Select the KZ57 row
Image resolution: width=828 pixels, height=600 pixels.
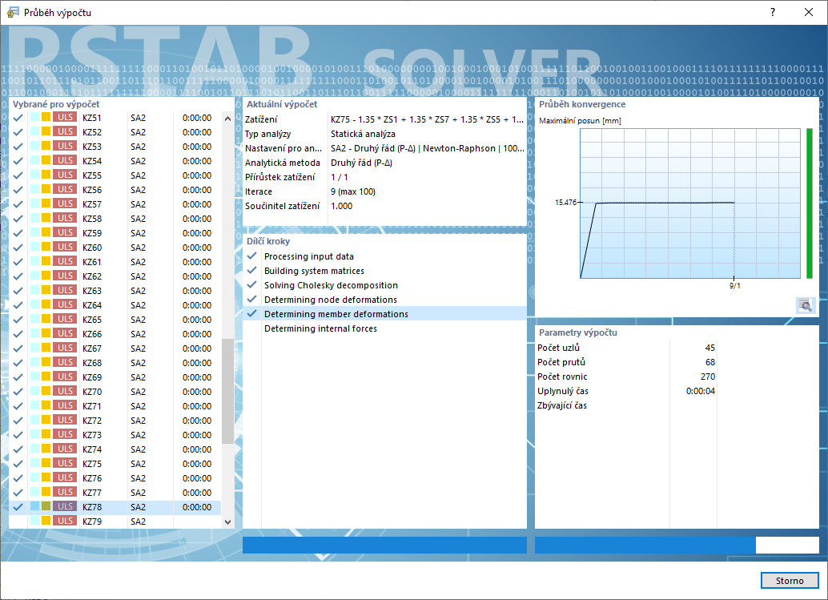click(x=115, y=204)
